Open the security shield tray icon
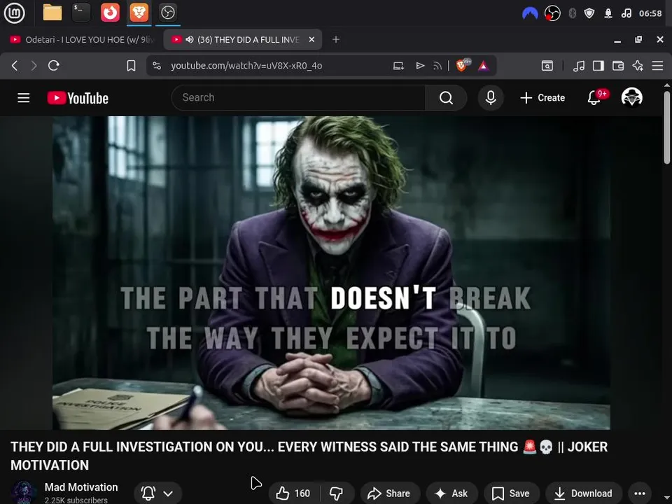Viewport: 672px width, 504px height. 589,14
